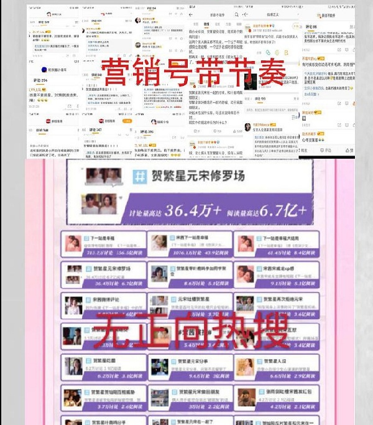Tap 评论 in the bottom action bar
Image resolution: width=373 pixels, height=425 pixels.
(326, 150)
